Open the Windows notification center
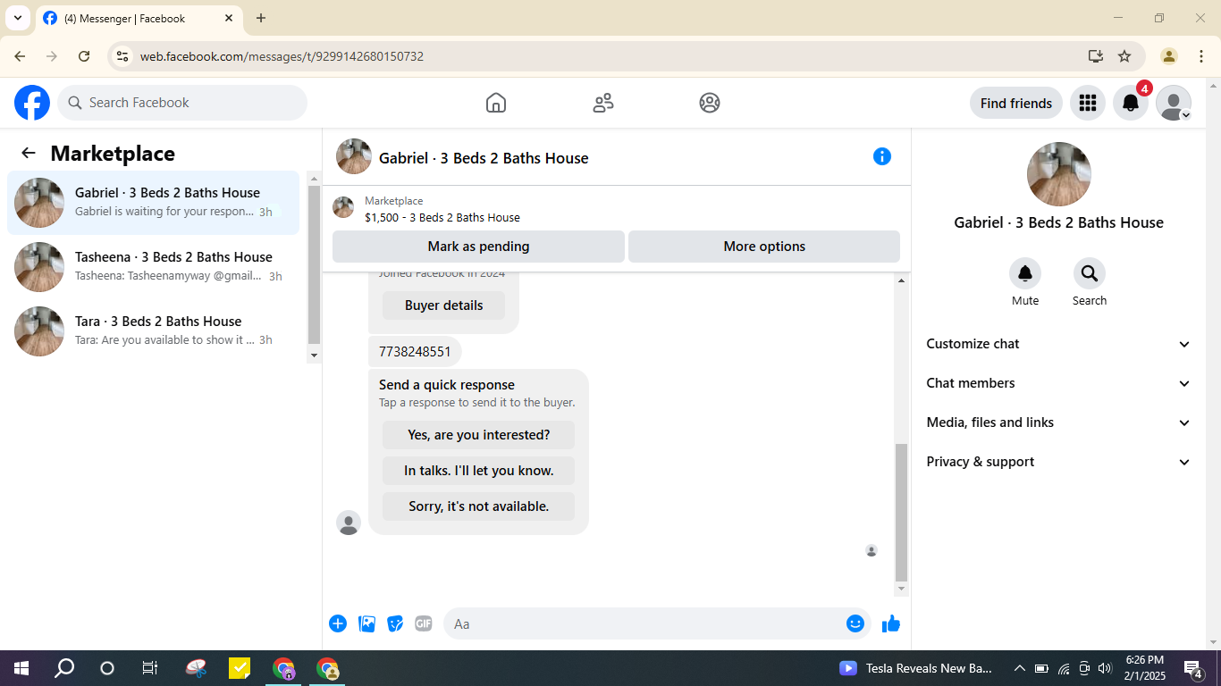The width and height of the screenshot is (1221, 686). 1192,668
